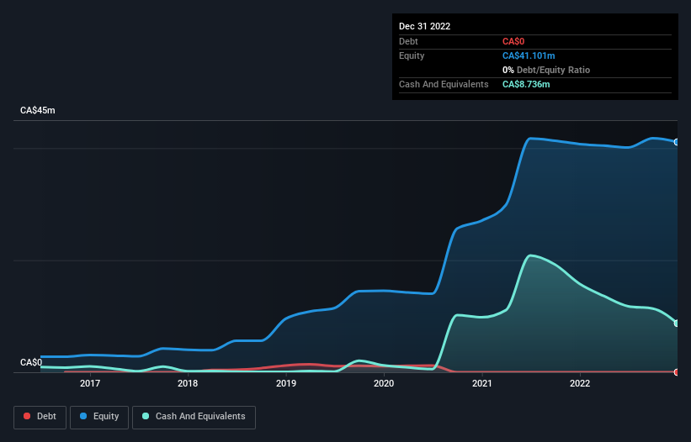This screenshot has height=442, width=691.
Task: Click the 2018 x-axis label
Action: [188, 383]
